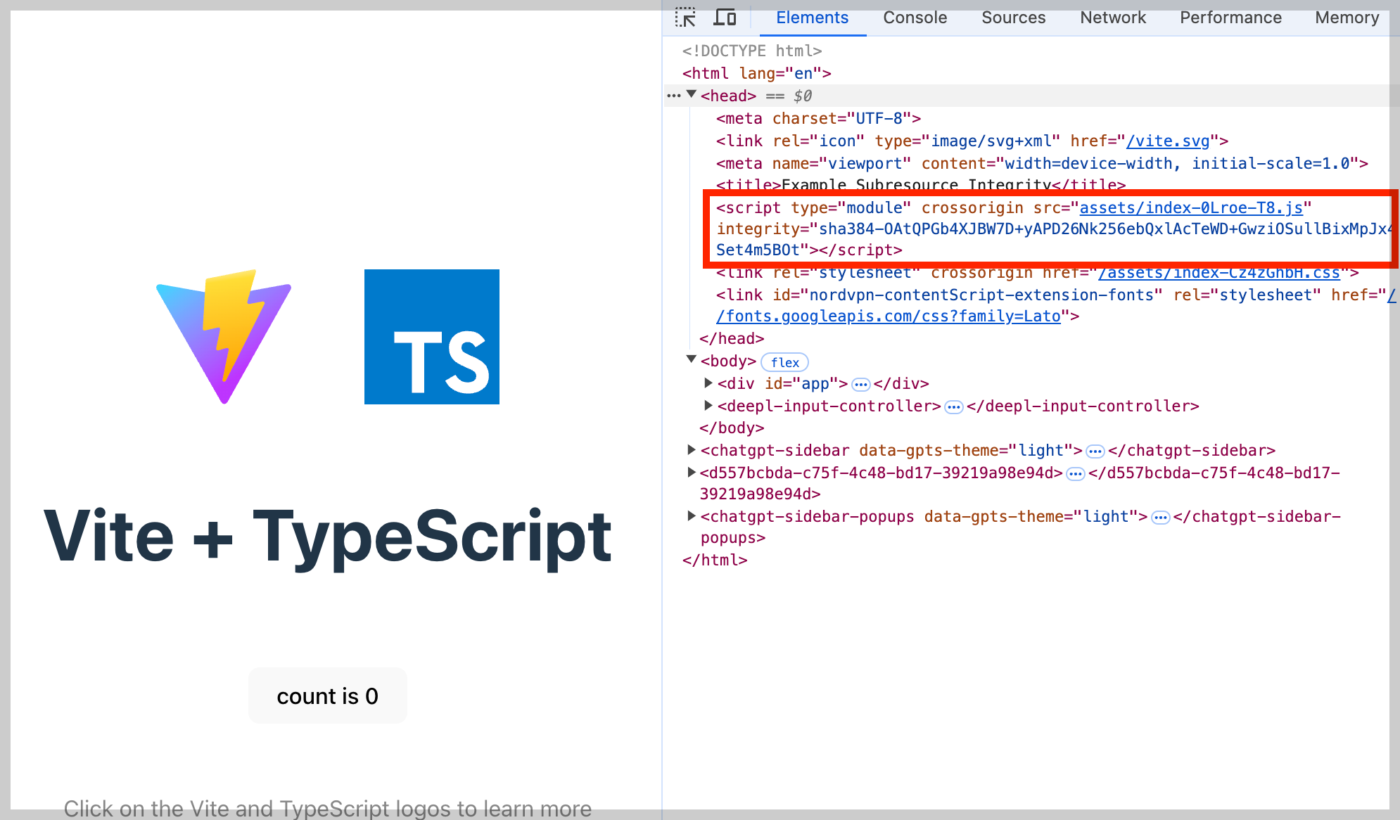Expand ellipsis inside deepl-input-controller element

953,407
